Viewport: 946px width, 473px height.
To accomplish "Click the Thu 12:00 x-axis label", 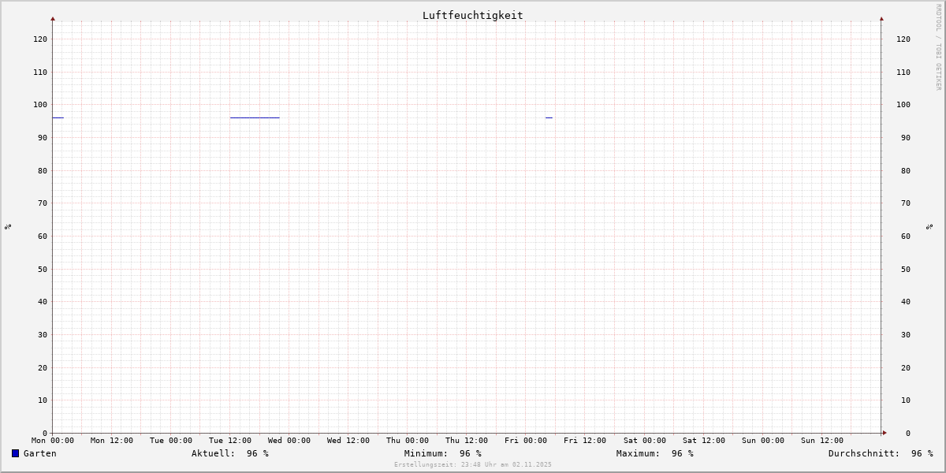I will pos(467,441).
